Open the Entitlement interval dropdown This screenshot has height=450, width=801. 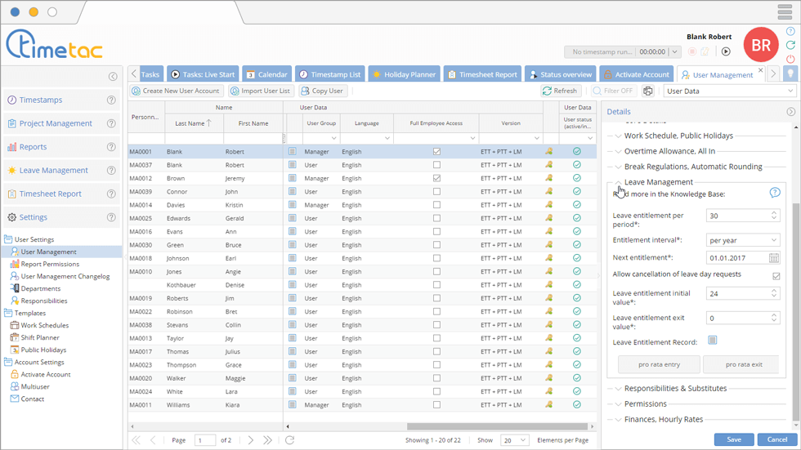(743, 240)
